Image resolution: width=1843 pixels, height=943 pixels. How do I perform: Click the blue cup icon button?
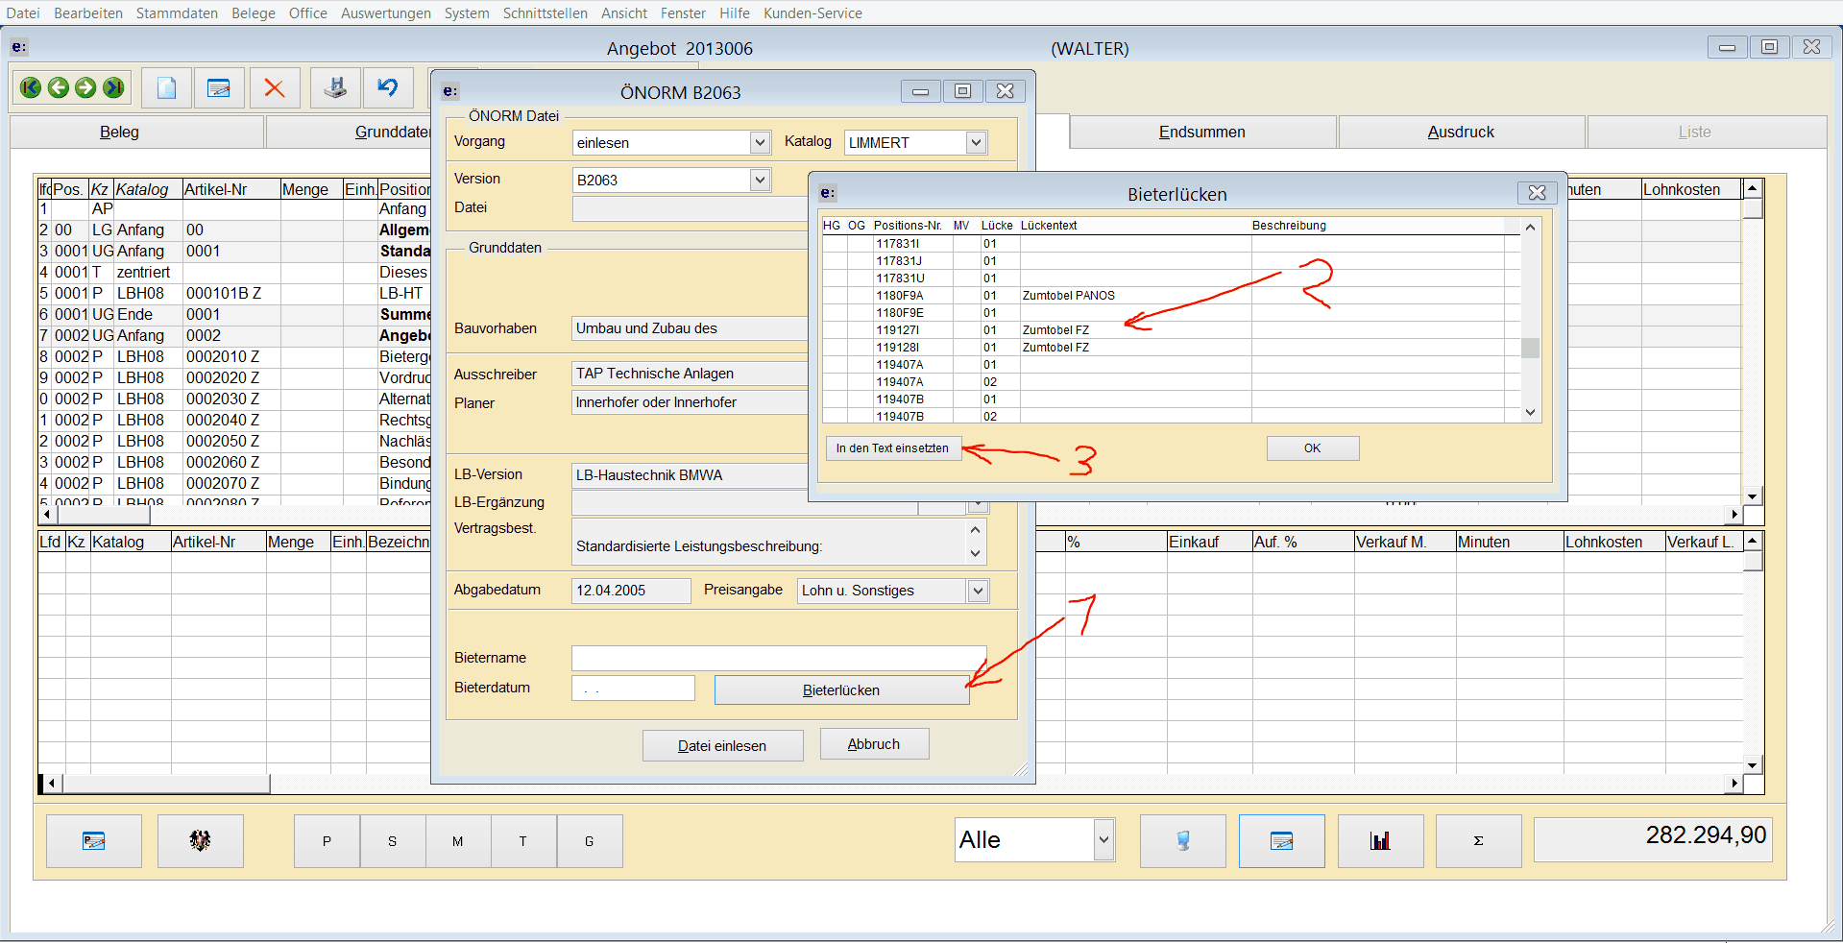tap(1183, 841)
